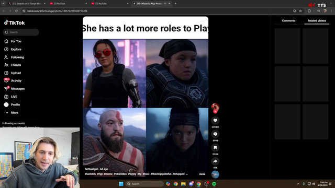Open a new browser tab
Image resolution: width=335 pixels, height=188 pixels.
point(175,4)
